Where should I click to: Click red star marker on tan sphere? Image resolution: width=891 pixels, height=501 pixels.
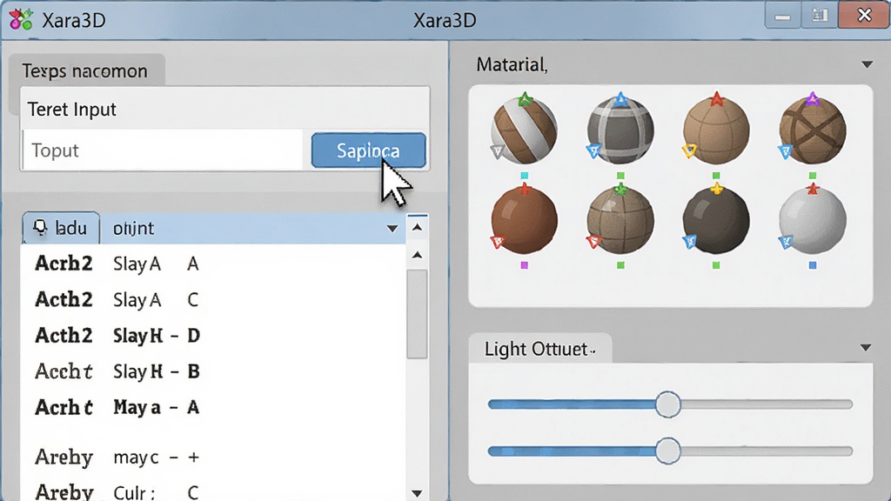[717, 99]
